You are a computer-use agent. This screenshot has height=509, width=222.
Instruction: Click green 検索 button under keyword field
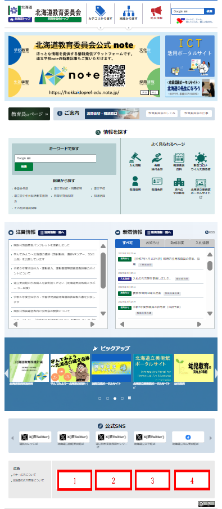tap(24, 166)
